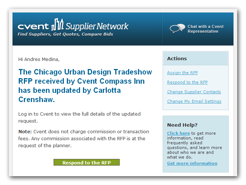246x185 pixels.
Task: Click the Chicago Urban Design Tradeshow headline
Action: [85, 86]
